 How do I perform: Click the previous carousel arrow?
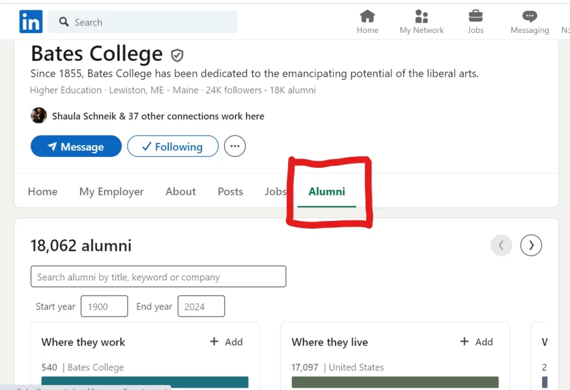[501, 245]
